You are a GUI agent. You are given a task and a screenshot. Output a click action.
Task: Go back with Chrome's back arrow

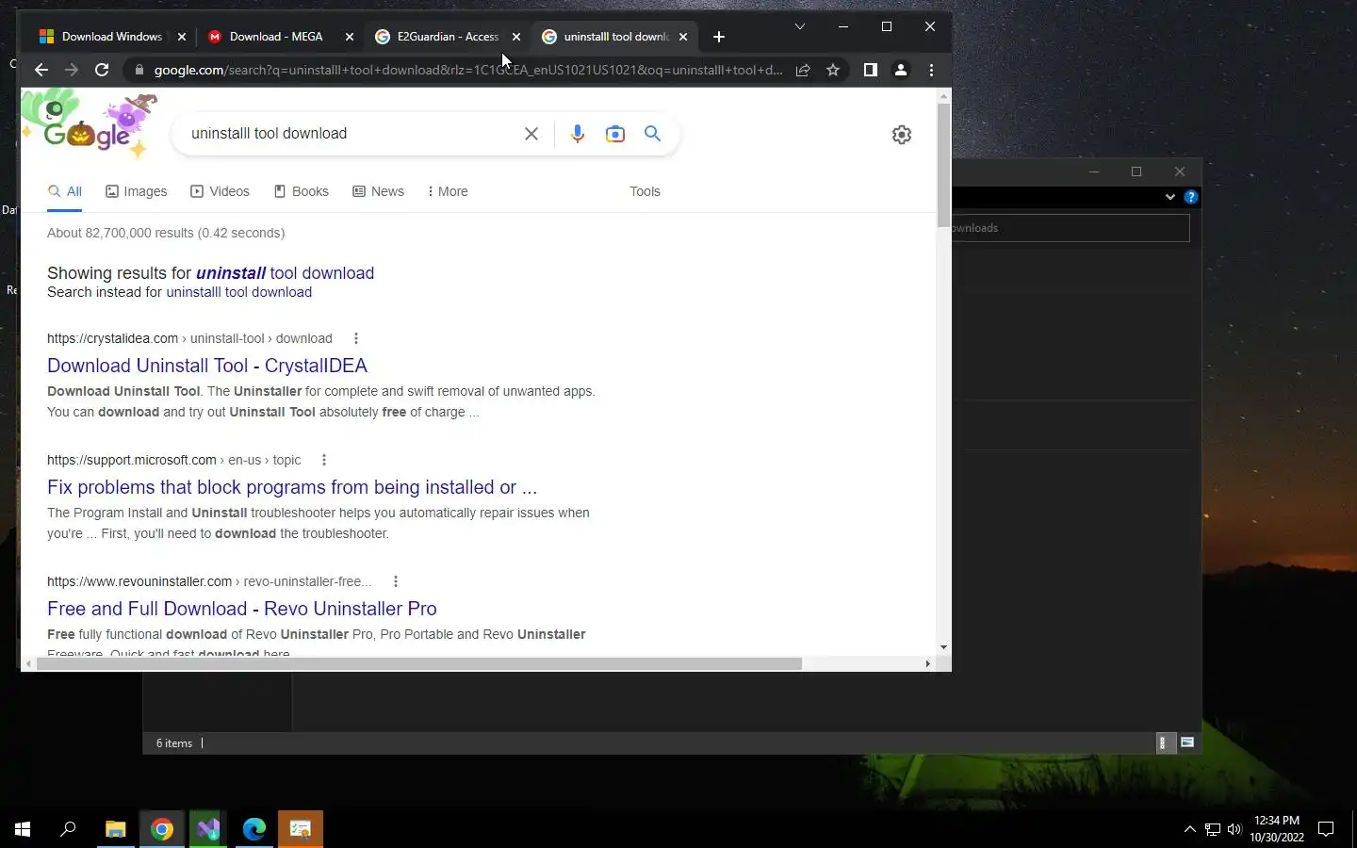[41, 70]
